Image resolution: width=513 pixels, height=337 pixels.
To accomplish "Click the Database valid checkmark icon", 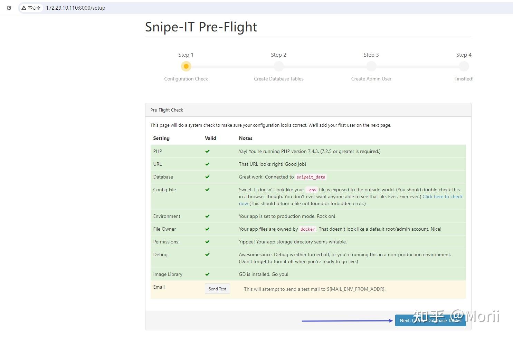I will (207, 177).
